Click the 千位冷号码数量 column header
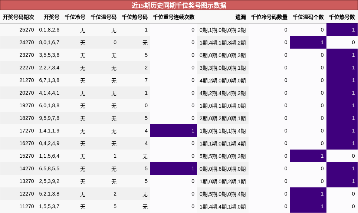 click(x=269, y=17)
